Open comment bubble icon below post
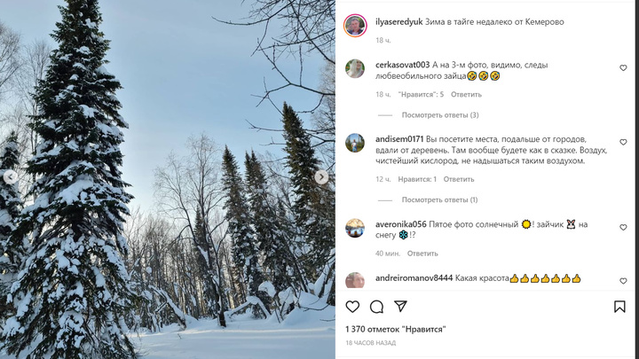The width and height of the screenshot is (639, 359). pyautogui.click(x=376, y=307)
